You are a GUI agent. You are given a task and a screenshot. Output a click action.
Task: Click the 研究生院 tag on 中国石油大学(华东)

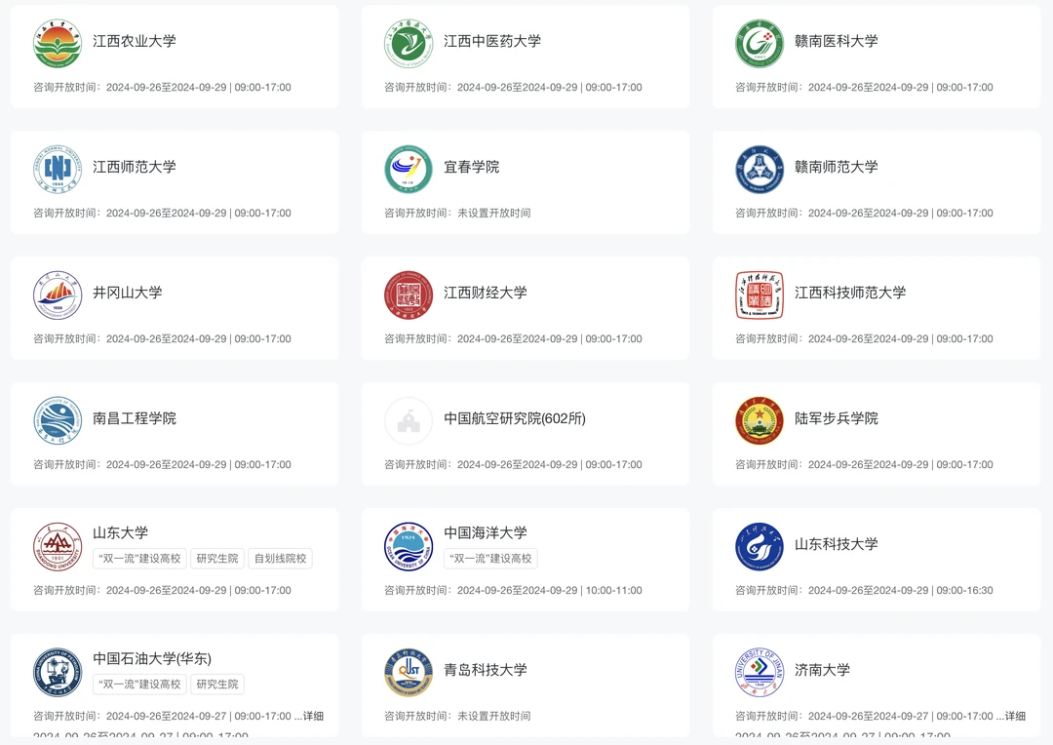click(217, 684)
